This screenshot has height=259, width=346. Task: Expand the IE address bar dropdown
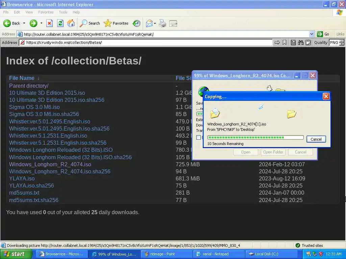point(312,34)
